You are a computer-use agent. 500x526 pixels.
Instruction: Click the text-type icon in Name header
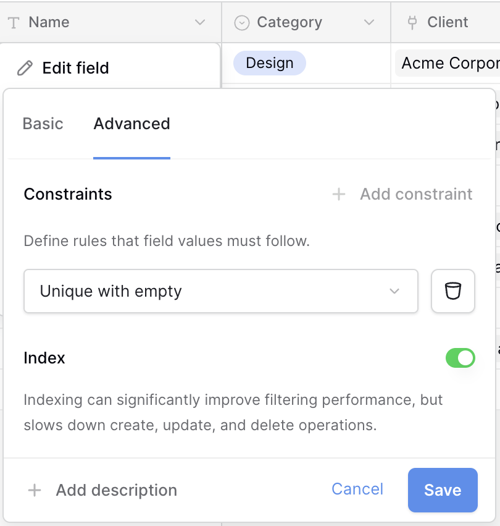pyautogui.click(x=14, y=22)
